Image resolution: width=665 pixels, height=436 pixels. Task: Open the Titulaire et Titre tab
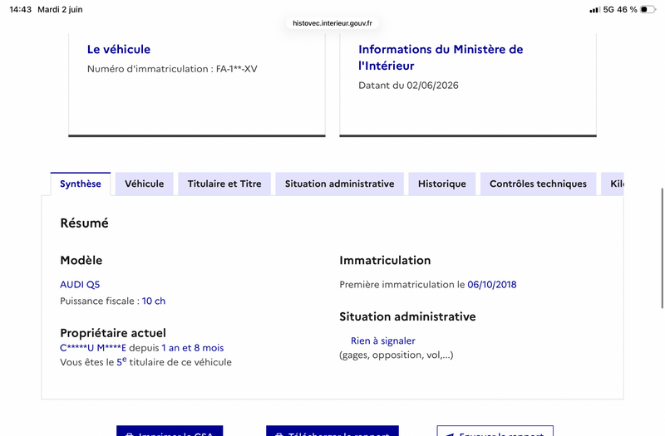pos(224,184)
